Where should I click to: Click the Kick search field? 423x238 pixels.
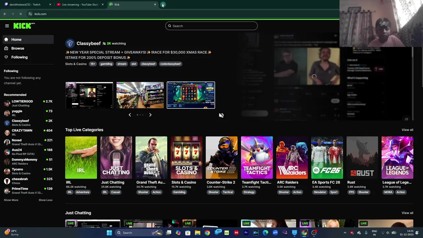click(211, 26)
